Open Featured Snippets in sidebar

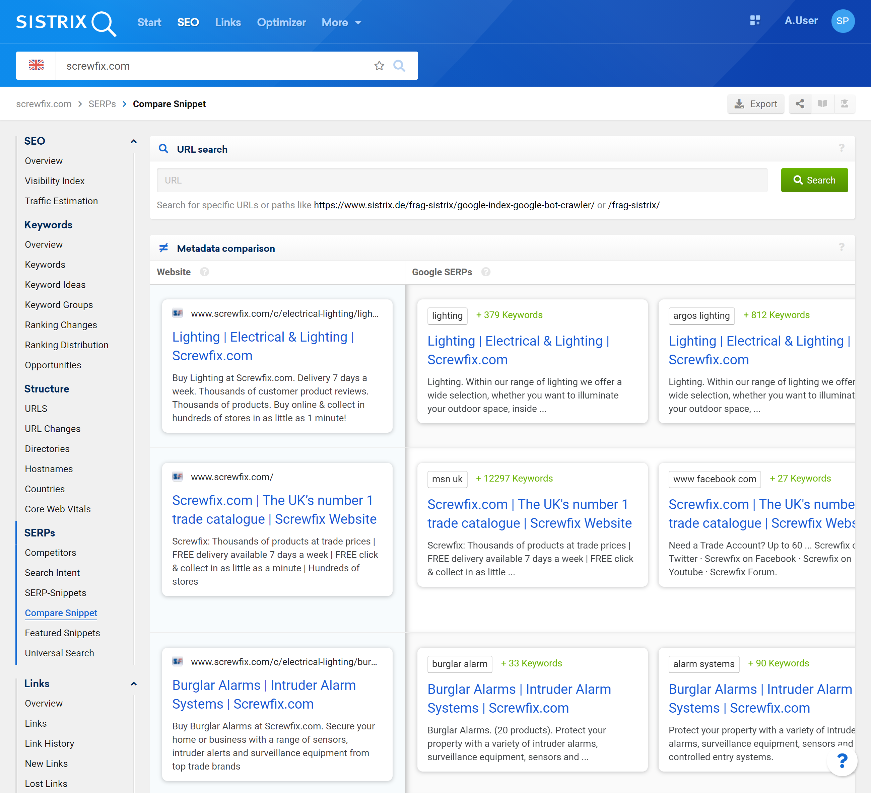coord(62,633)
